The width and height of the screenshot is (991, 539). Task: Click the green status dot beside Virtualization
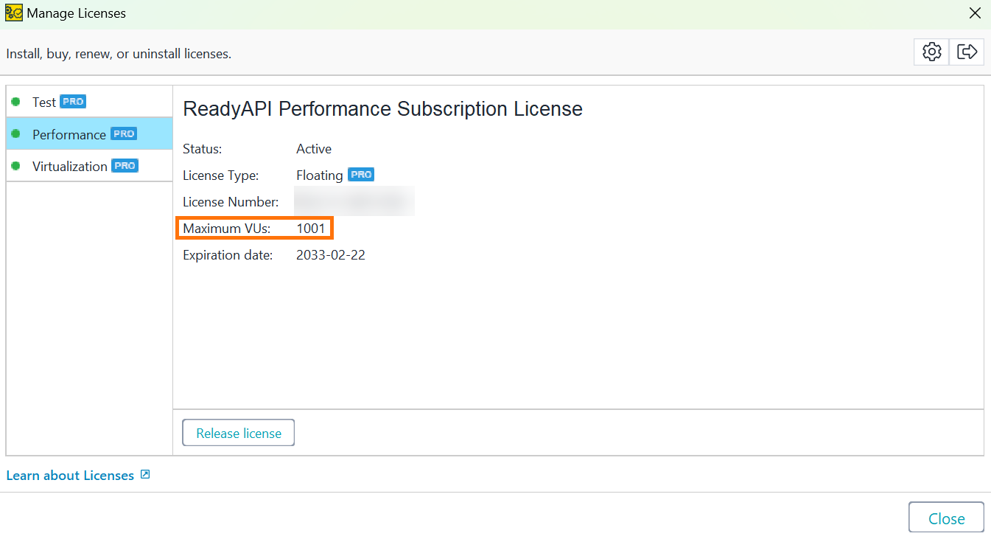pyautogui.click(x=16, y=166)
